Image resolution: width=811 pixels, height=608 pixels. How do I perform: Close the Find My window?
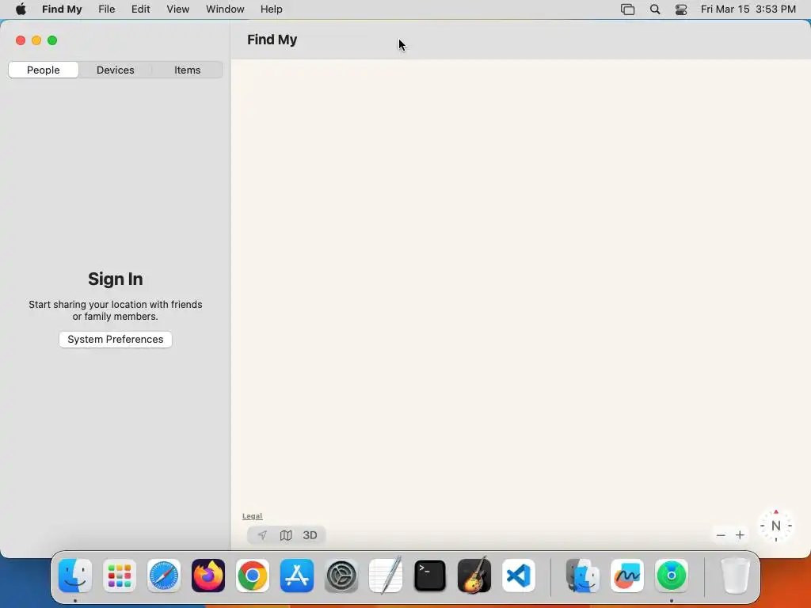coord(21,40)
